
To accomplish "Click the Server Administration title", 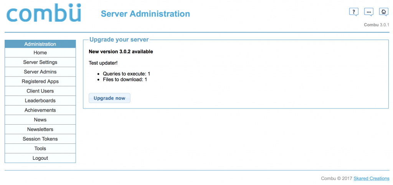I will [x=145, y=13].
